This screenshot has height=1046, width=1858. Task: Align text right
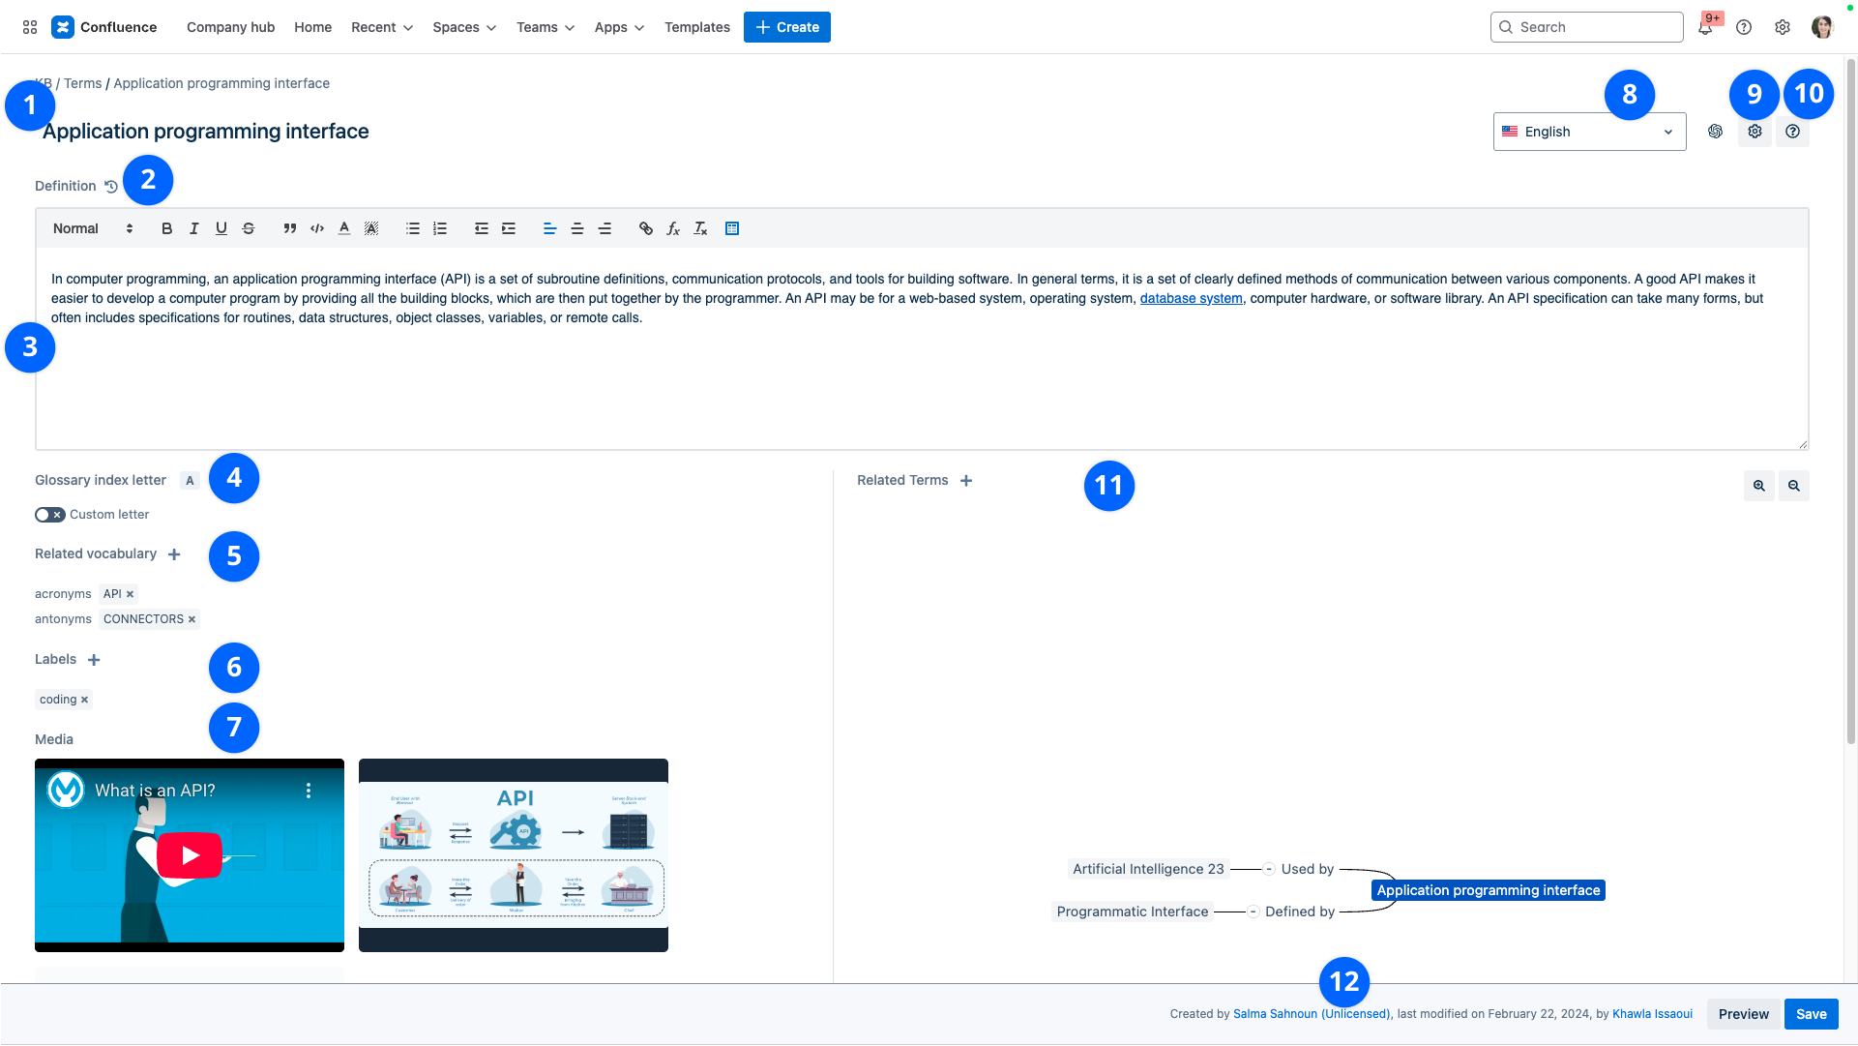coord(605,229)
